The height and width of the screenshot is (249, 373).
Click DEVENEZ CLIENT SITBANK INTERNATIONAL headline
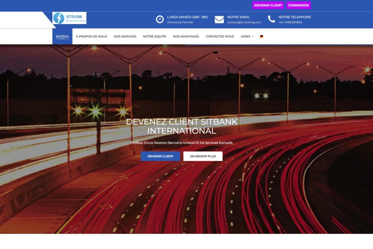(x=182, y=126)
